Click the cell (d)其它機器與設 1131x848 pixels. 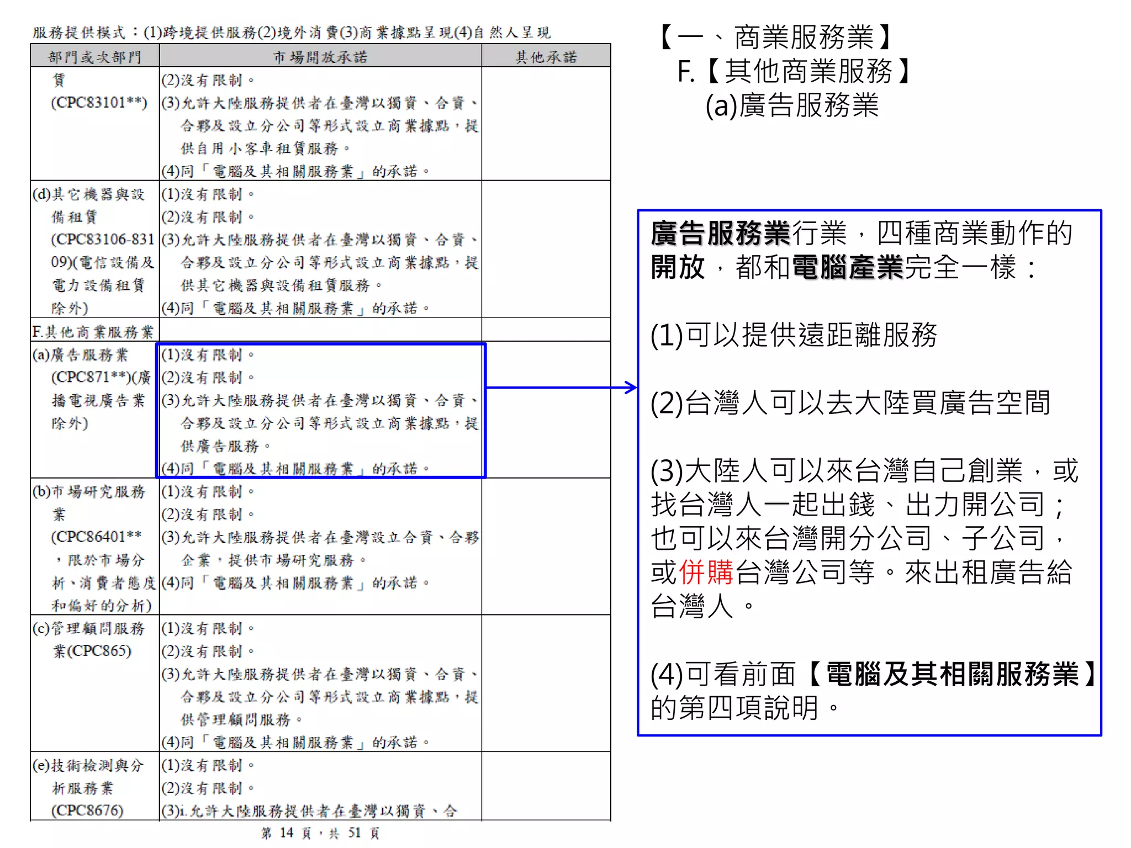pyautogui.click(x=88, y=194)
